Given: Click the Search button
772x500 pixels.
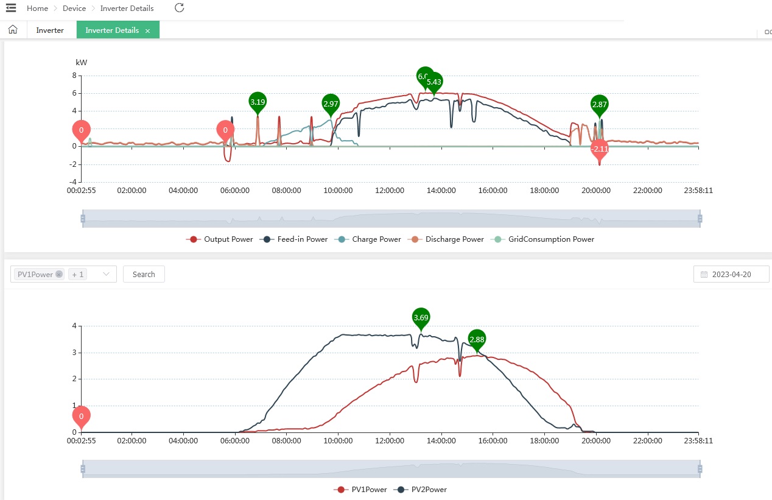Looking at the screenshot, I should (x=144, y=275).
